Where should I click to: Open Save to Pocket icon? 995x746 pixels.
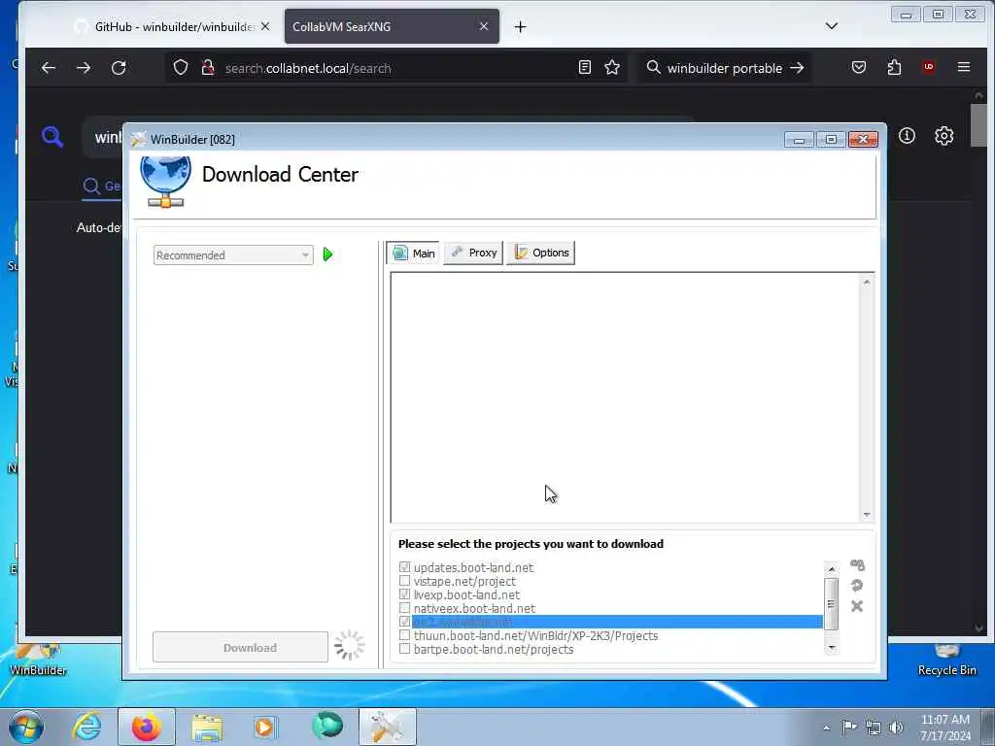[x=859, y=67]
